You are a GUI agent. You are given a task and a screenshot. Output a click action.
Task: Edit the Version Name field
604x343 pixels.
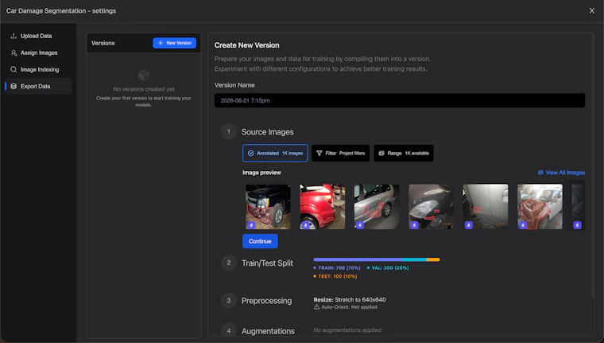point(400,100)
